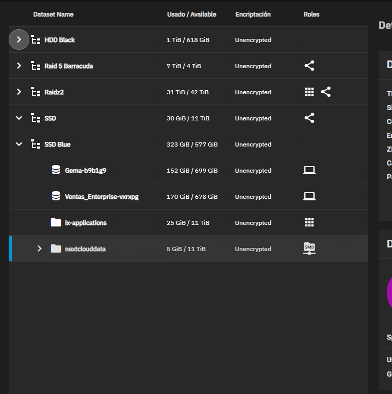Click the 1 TiB / 618 GiB usage value
This screenshot has height=394, width=392.
tap(188, 40)
